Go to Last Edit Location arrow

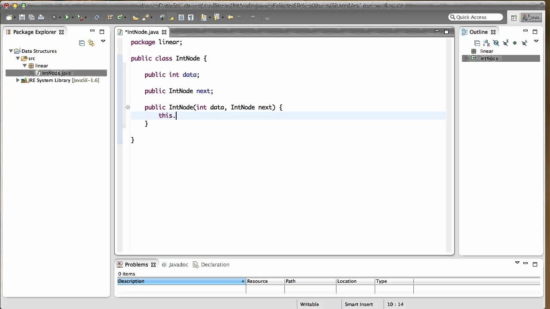point(230,17)
